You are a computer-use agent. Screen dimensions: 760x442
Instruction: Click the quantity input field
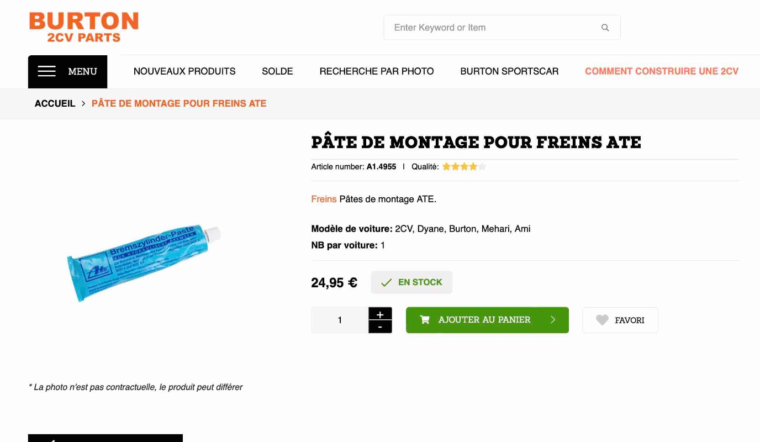340,320
